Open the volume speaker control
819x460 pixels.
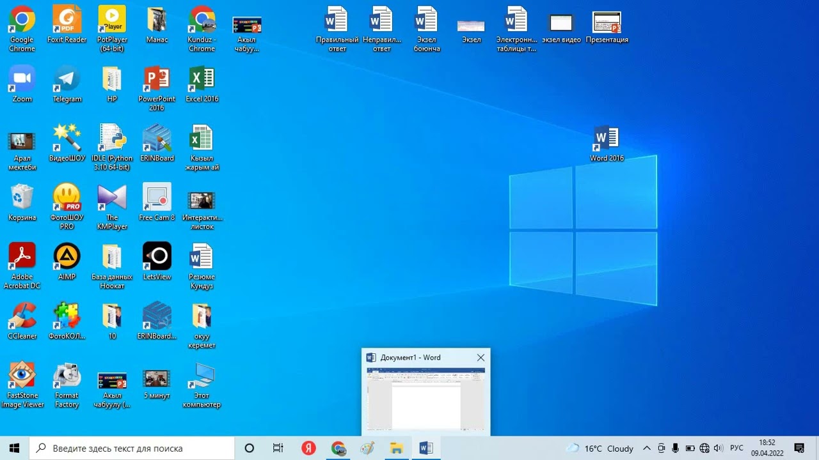click(718, 448)
